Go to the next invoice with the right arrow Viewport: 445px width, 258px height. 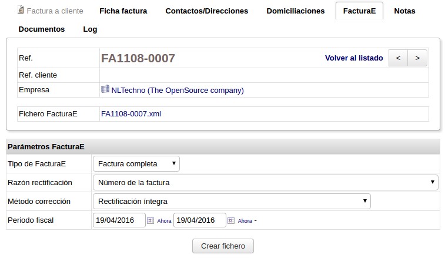pyautogui.click(x=417, y=58)
